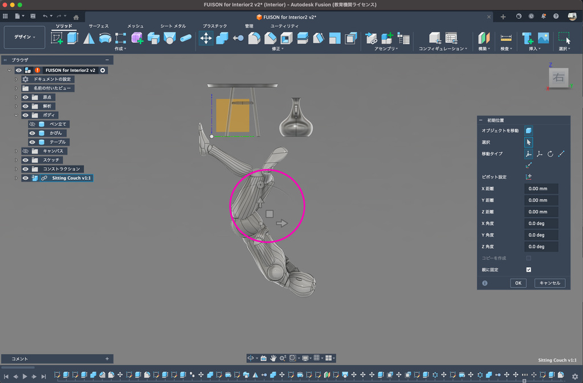
Task: Show the hidden ペン立て body
Action: point(32,124)
